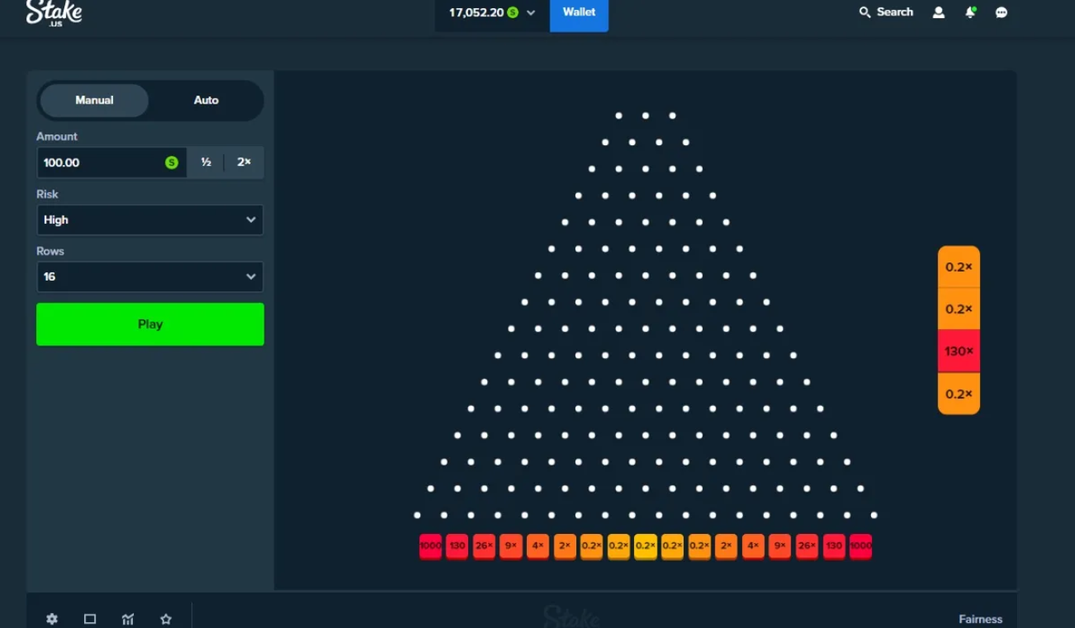Click the coin icon beside the 17,052.20 balance
Screen dimensions: 1075x628
513,12
